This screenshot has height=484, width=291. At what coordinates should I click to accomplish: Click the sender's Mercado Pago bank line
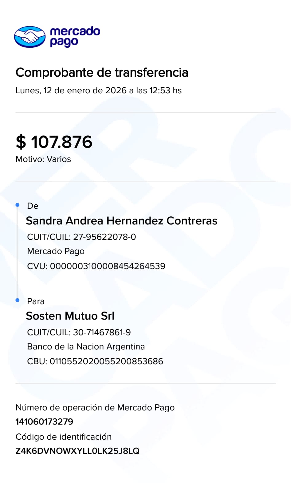coord(56,251)
